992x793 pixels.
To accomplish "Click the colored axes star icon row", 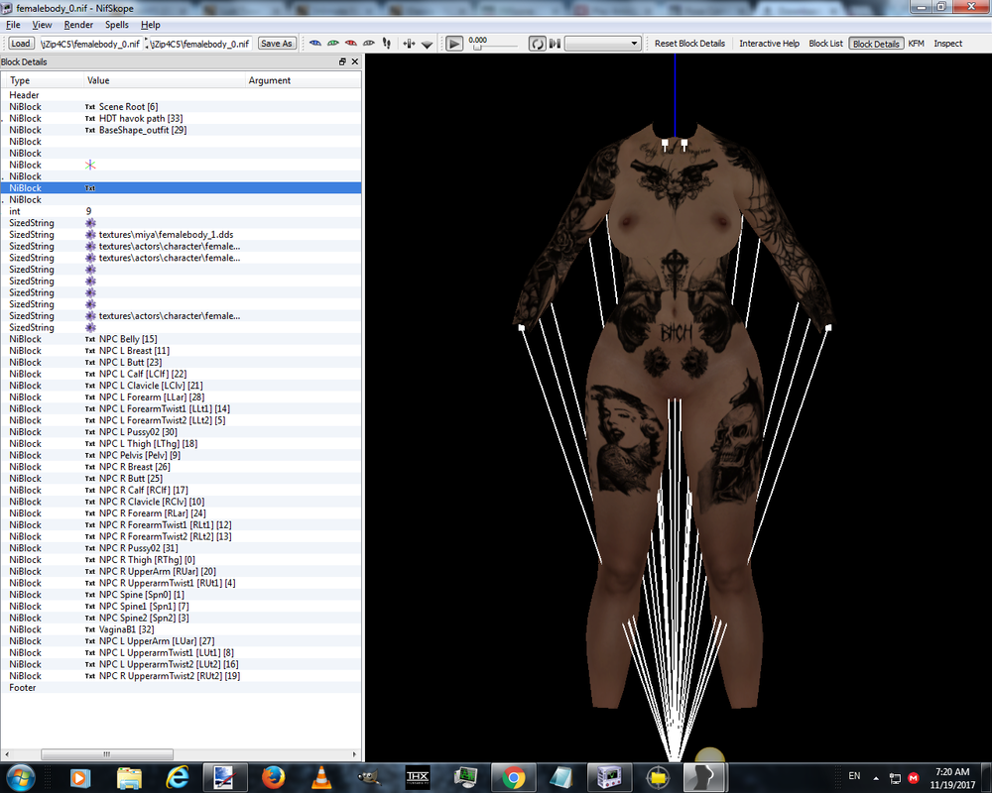I will pyautogui.click(x=181, y=166).
